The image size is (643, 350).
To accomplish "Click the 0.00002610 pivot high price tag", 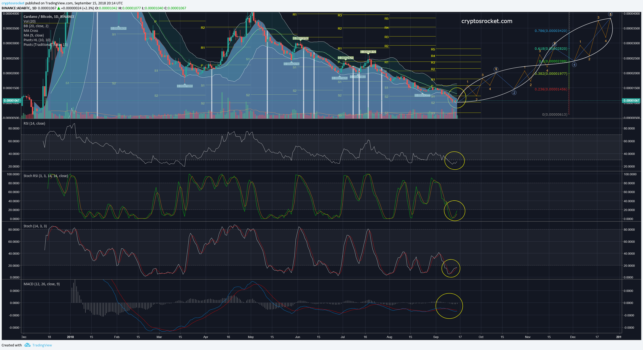I will click(x=368, y=52).
